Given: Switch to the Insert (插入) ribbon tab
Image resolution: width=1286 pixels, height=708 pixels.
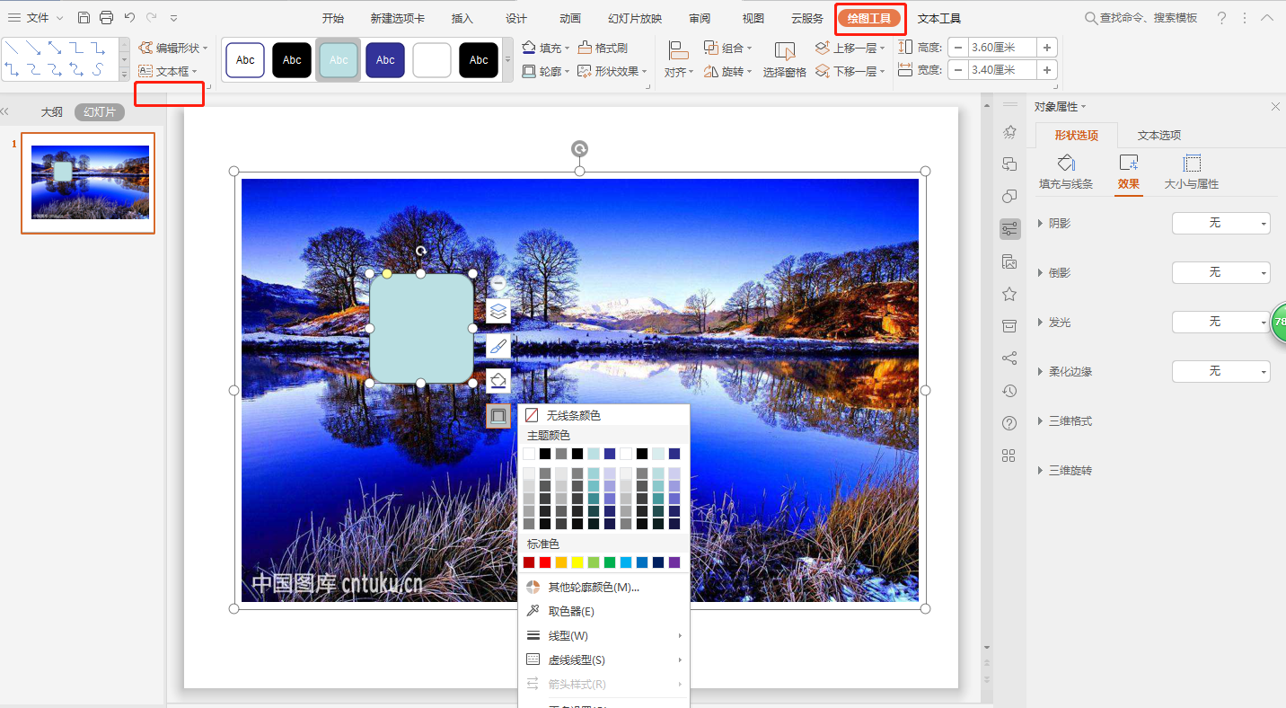Looking at the screenshot, I should (462, 18).
